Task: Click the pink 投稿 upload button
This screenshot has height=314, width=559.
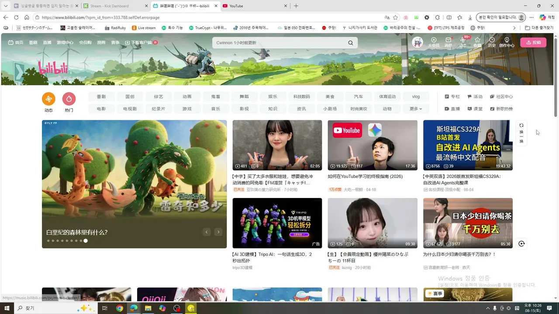Action: pyautogui.click(x=533, y=42)
